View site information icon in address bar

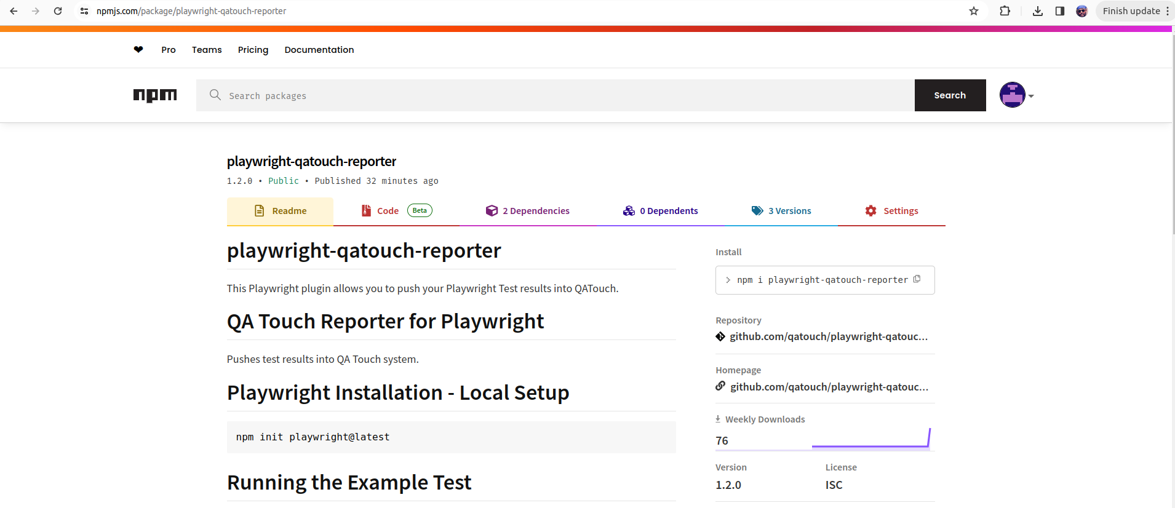click(x=84, y=11)
